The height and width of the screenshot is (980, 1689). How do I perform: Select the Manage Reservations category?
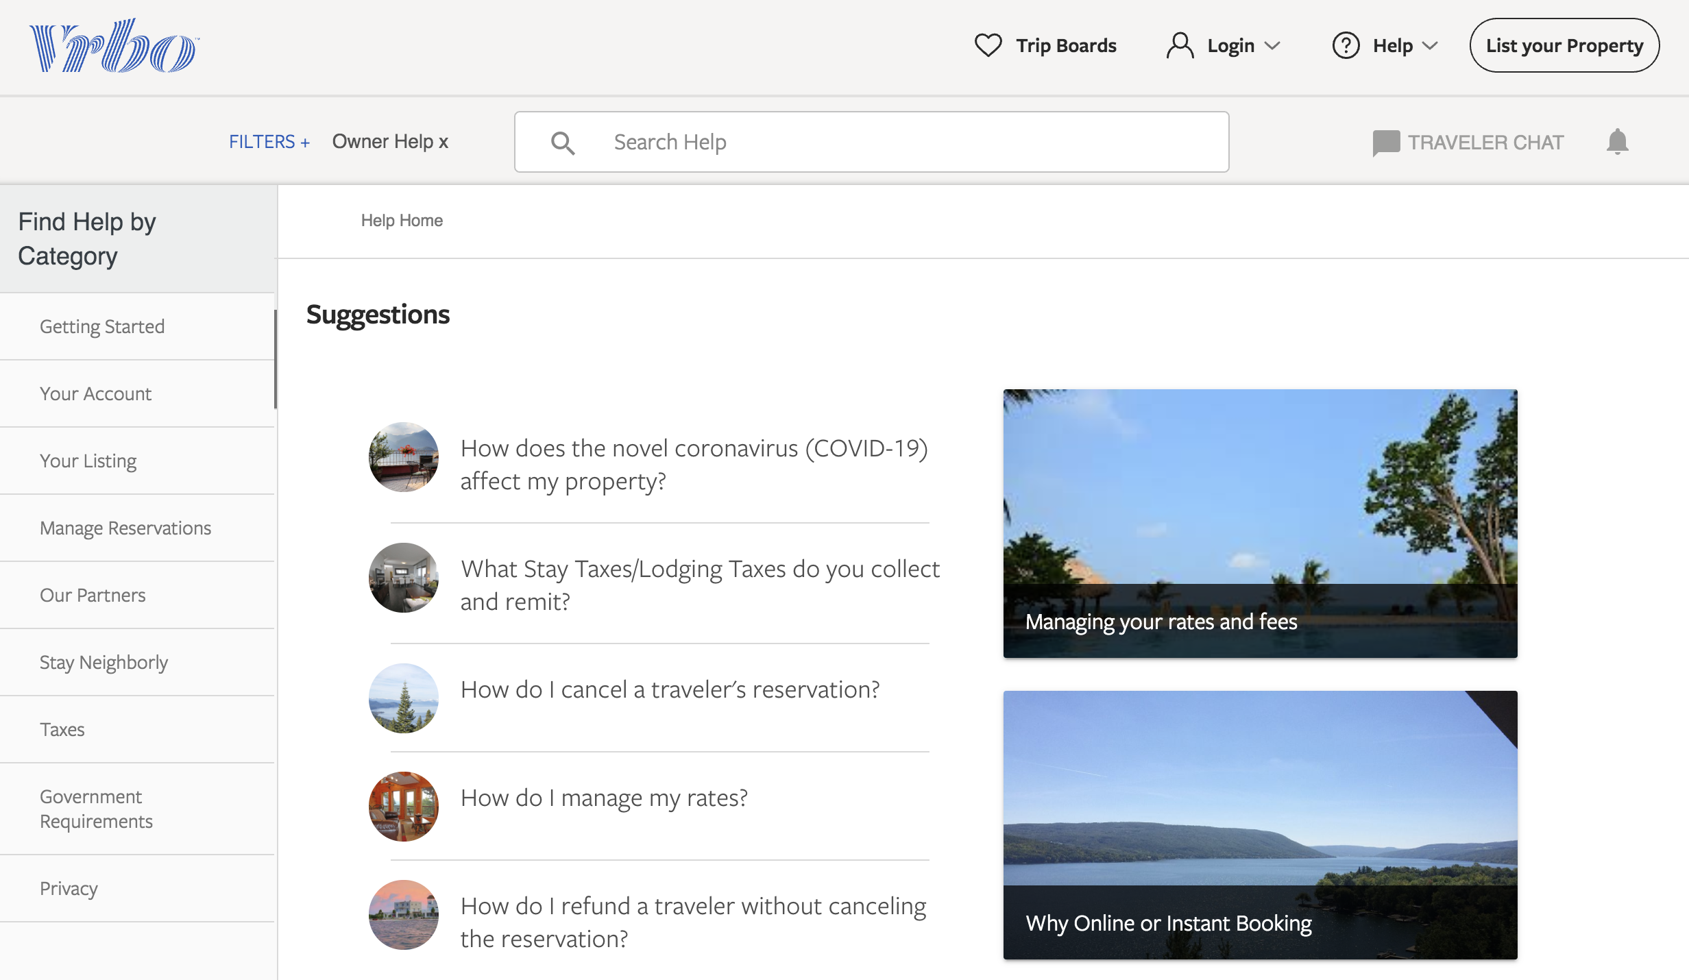tap(125, 528)
